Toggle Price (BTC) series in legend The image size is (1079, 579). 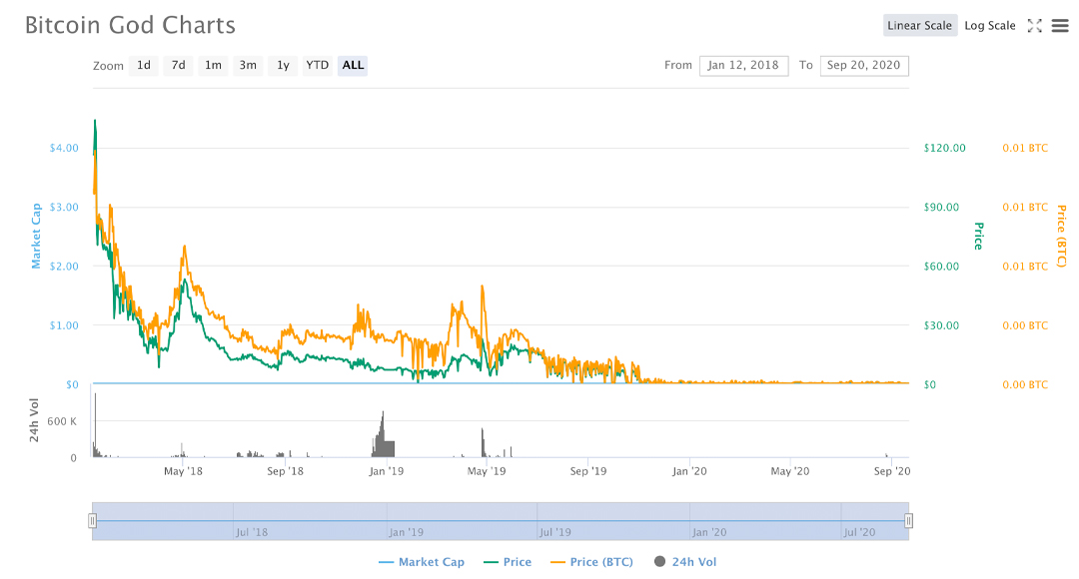coord(591,562)
